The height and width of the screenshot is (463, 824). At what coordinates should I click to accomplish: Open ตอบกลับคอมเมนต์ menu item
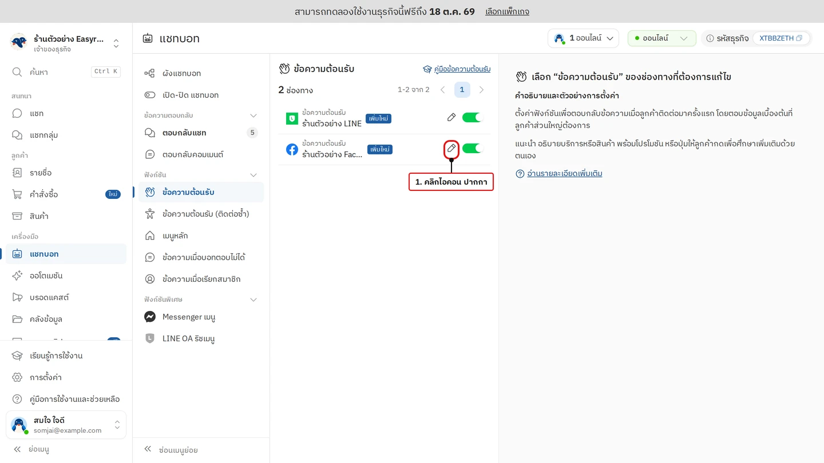tap(201, 154)
